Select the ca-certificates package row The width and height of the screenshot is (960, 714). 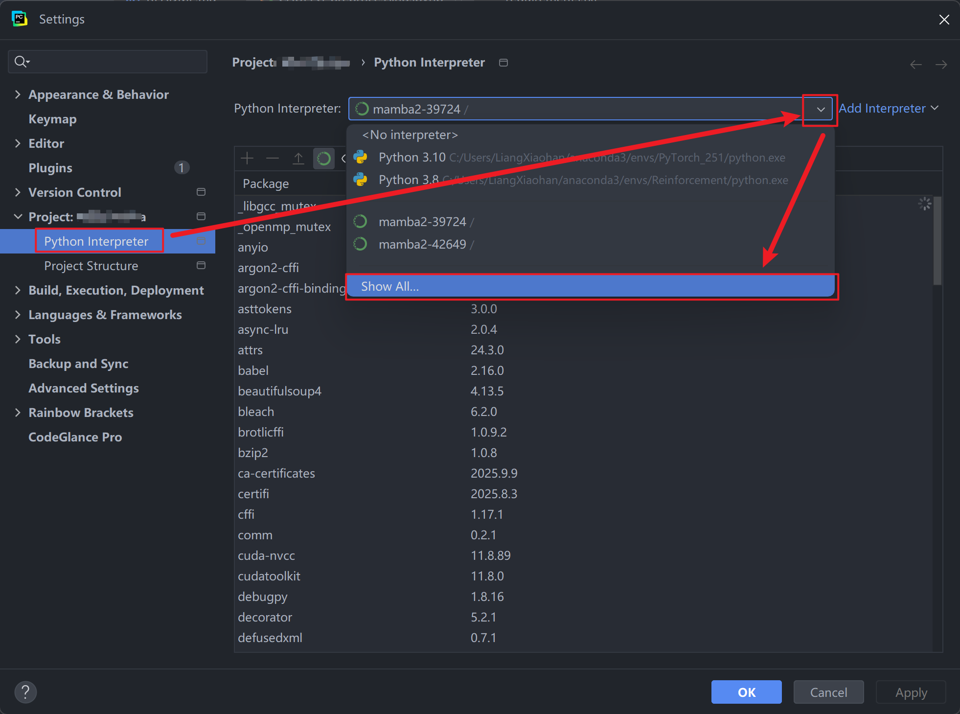pyautogui.click(x=583, y=473)
